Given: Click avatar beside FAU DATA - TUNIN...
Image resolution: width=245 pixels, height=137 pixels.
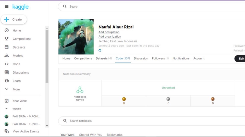Looking at the screenshot, I should [6, 124].
